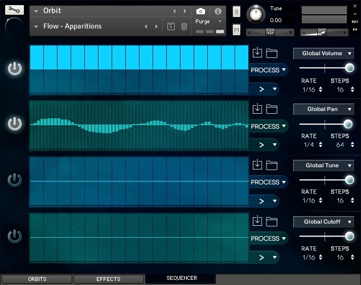
Task: Open the Global Volume target dropdown
Action: pyautogui.click(x=323, y=54)
